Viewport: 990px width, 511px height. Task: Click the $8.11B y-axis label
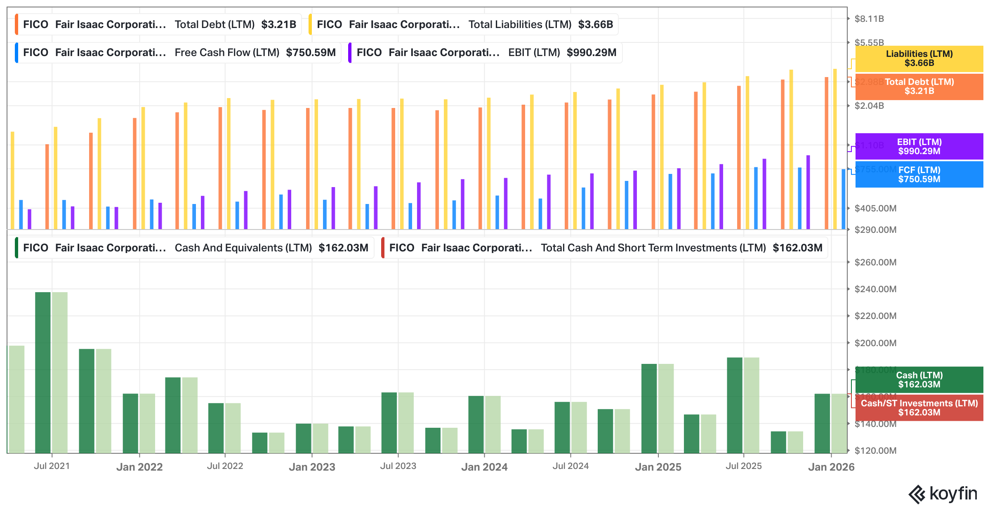point(870,19)
